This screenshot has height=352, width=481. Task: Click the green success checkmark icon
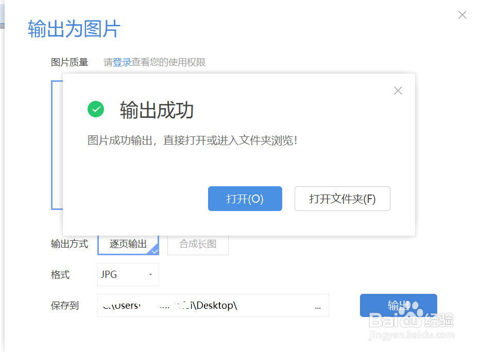point(95,109)
